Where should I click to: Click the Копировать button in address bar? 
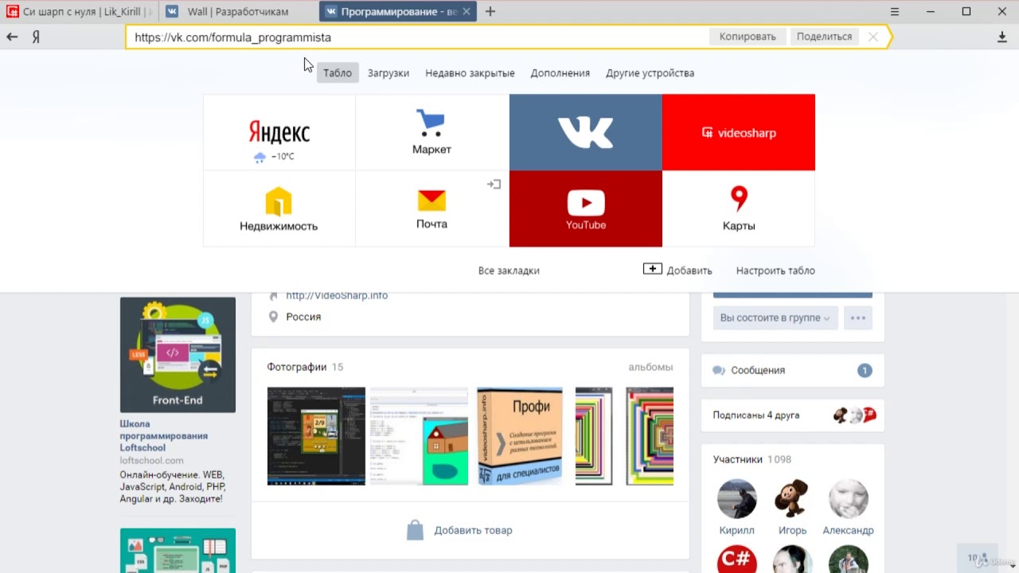[748, 37]
